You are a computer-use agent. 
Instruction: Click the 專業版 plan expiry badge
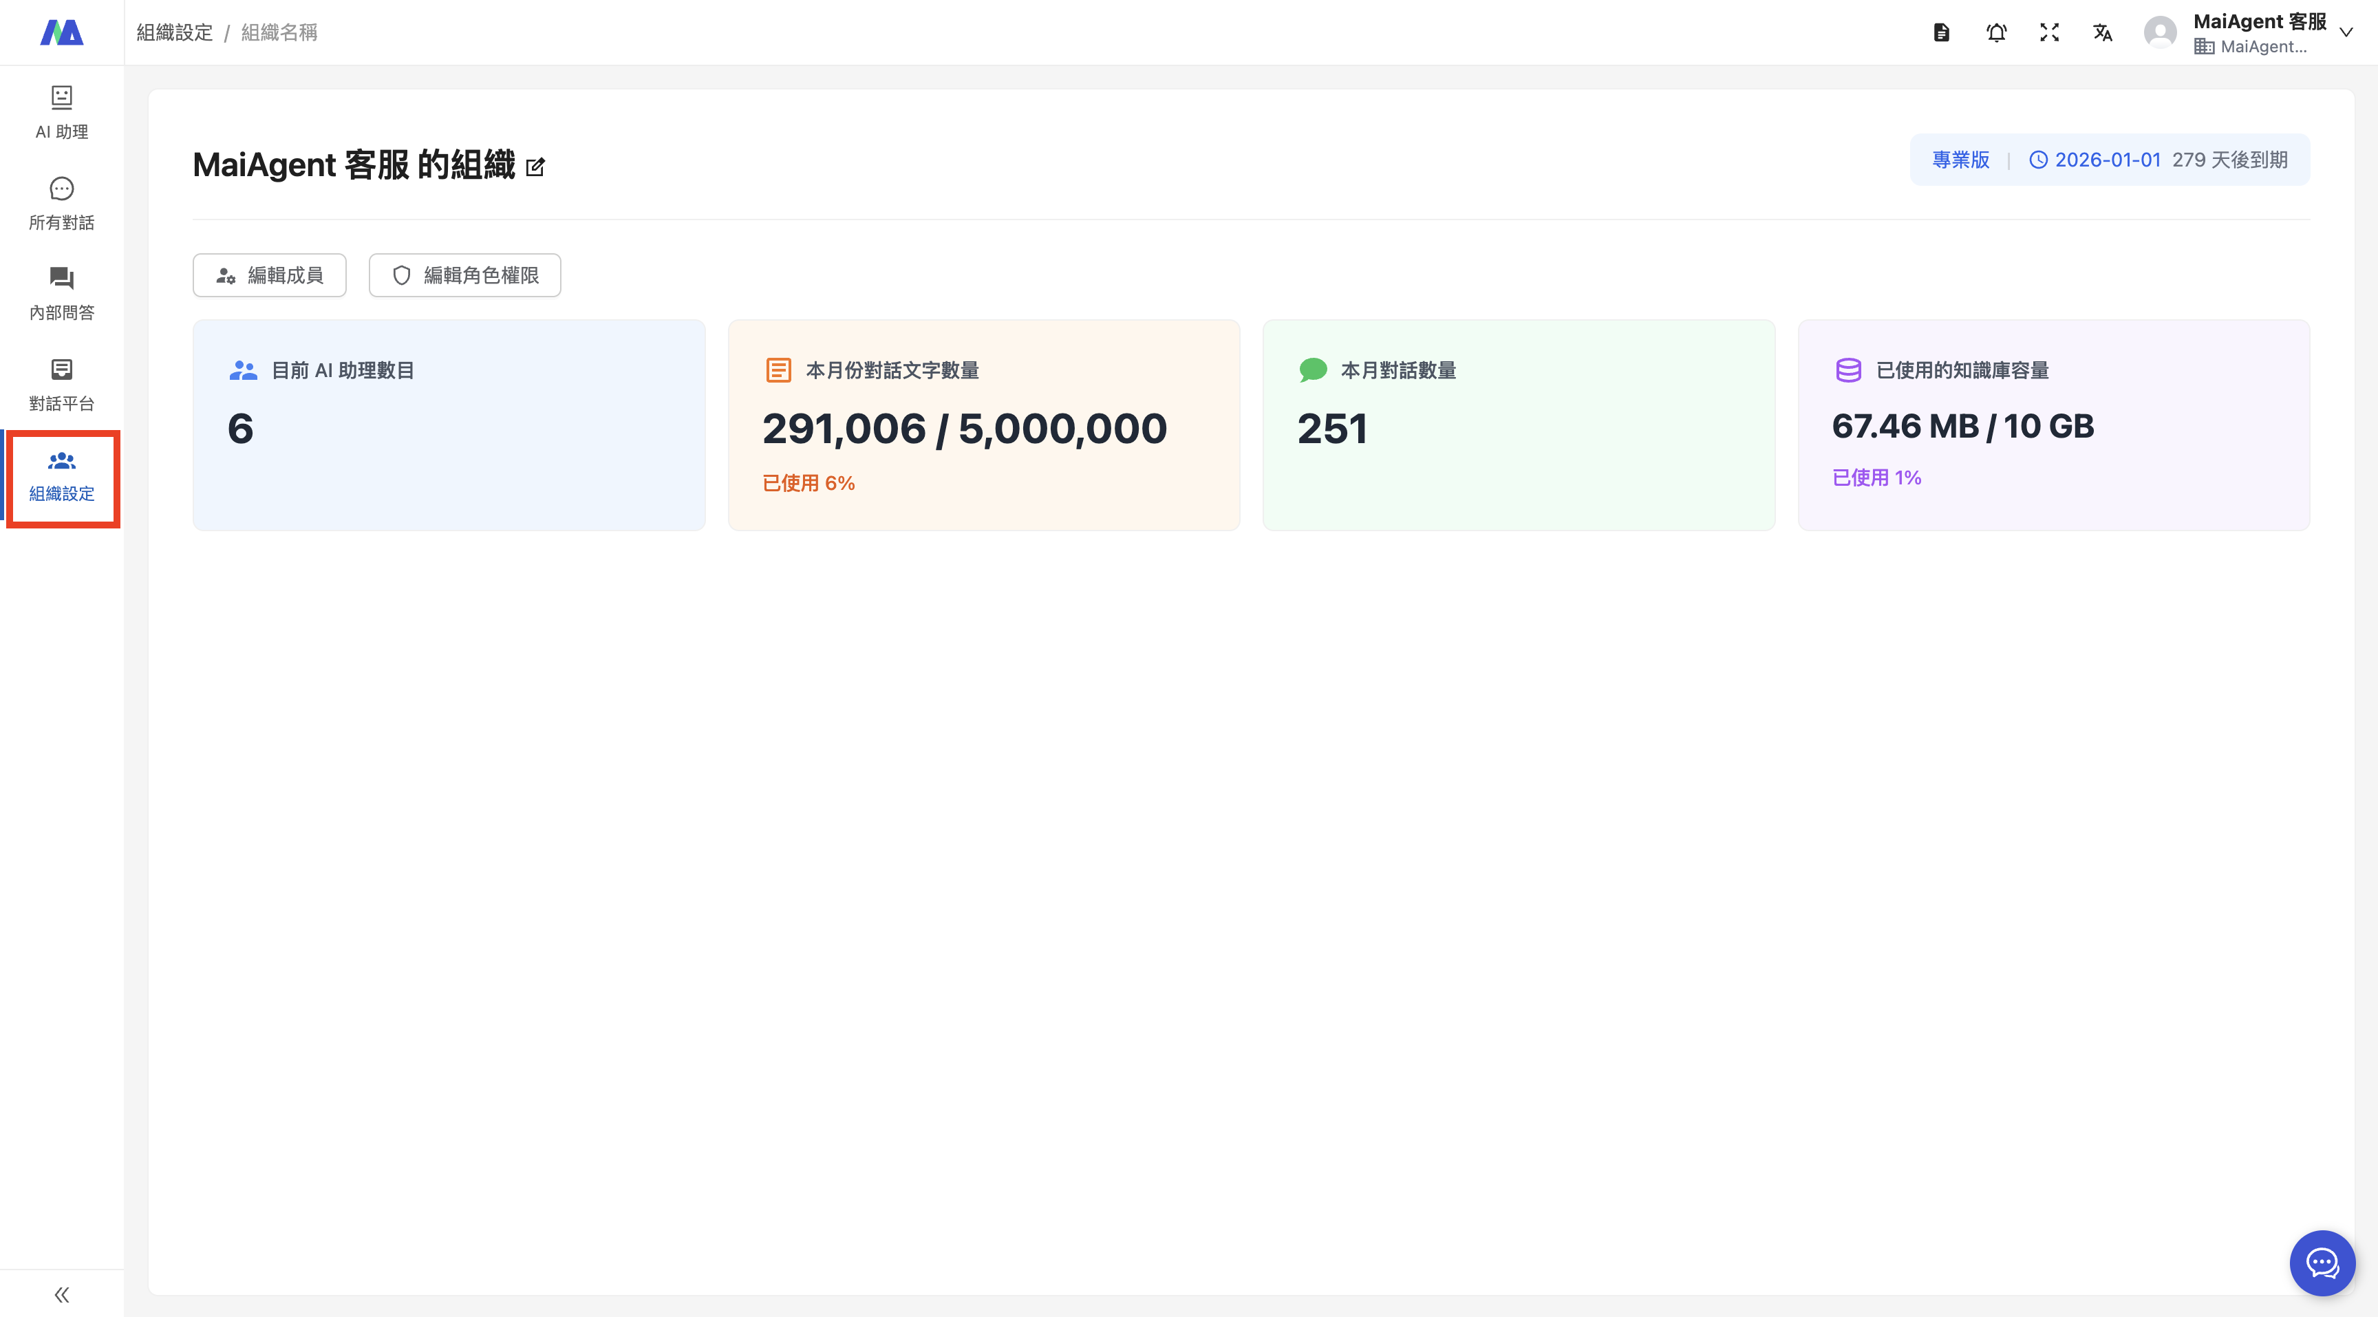tap(2110, 160)
